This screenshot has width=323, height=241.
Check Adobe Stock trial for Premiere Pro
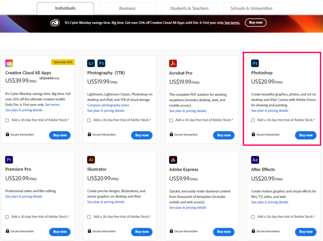click(7, 217)
